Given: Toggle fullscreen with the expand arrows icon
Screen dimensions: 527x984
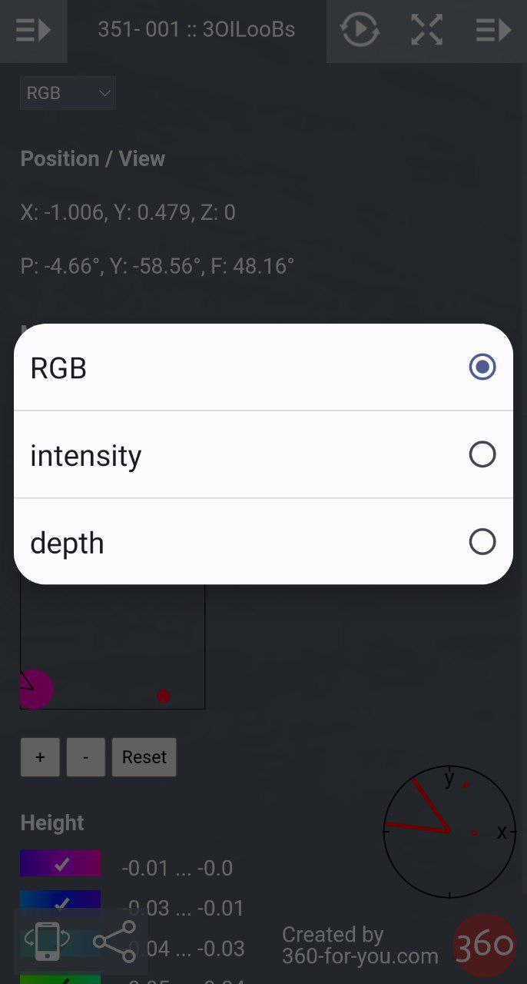Looking at the screenshot, I should tap(426, 31).
